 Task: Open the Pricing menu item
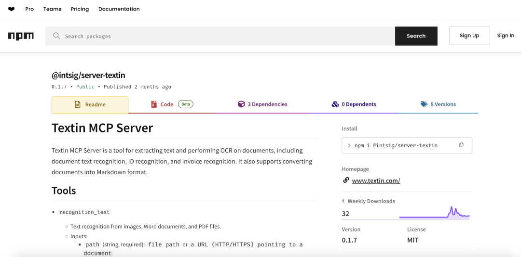pos(80,9)
